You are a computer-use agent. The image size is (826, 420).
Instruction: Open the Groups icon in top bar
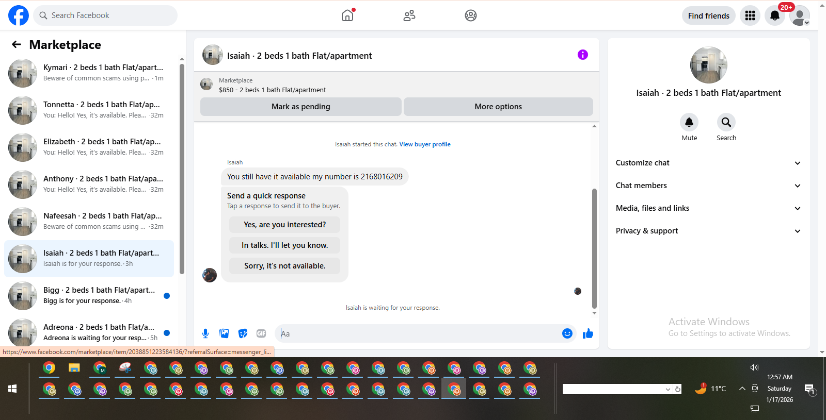(x=471, y=15)
